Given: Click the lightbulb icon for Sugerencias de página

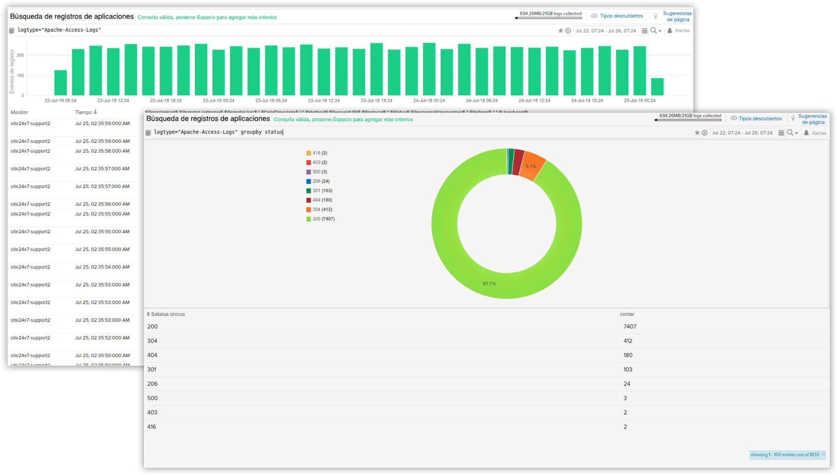Looking at the screenshot, I should click(x=792, y=119).
